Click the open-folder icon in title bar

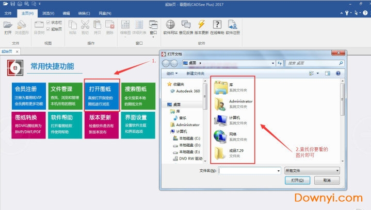coord(6,4)
